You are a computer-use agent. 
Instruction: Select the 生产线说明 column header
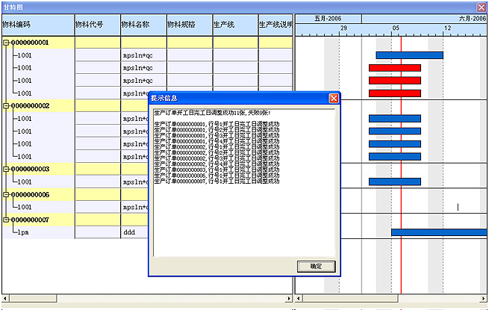275,25
